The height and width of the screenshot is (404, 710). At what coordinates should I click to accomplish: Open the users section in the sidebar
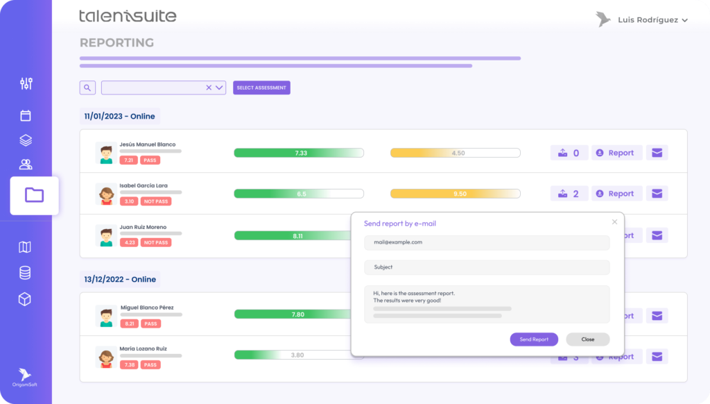(x=26, y=163)
